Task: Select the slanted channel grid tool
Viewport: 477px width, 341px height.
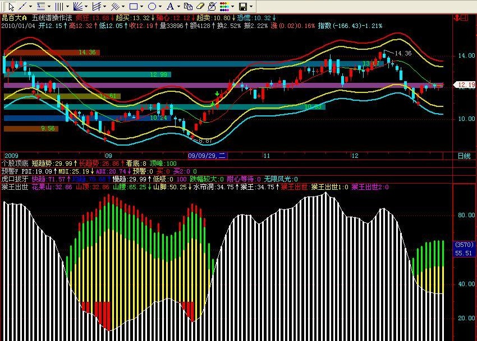Action: [97, 6]
